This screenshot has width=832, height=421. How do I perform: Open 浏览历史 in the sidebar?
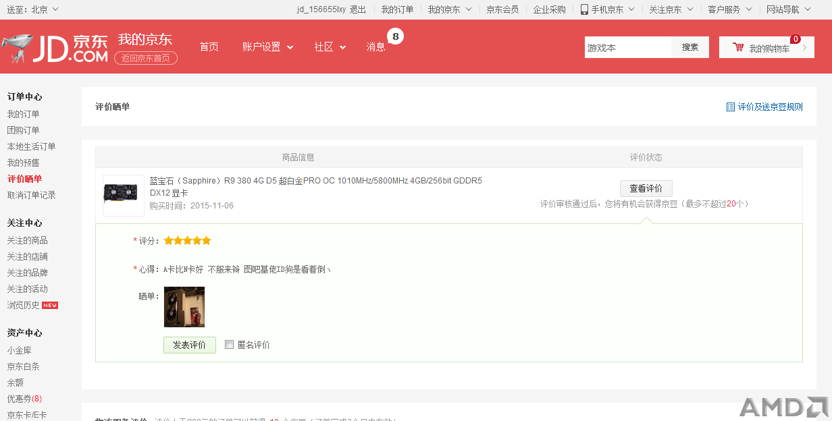(x=24, y=305)
